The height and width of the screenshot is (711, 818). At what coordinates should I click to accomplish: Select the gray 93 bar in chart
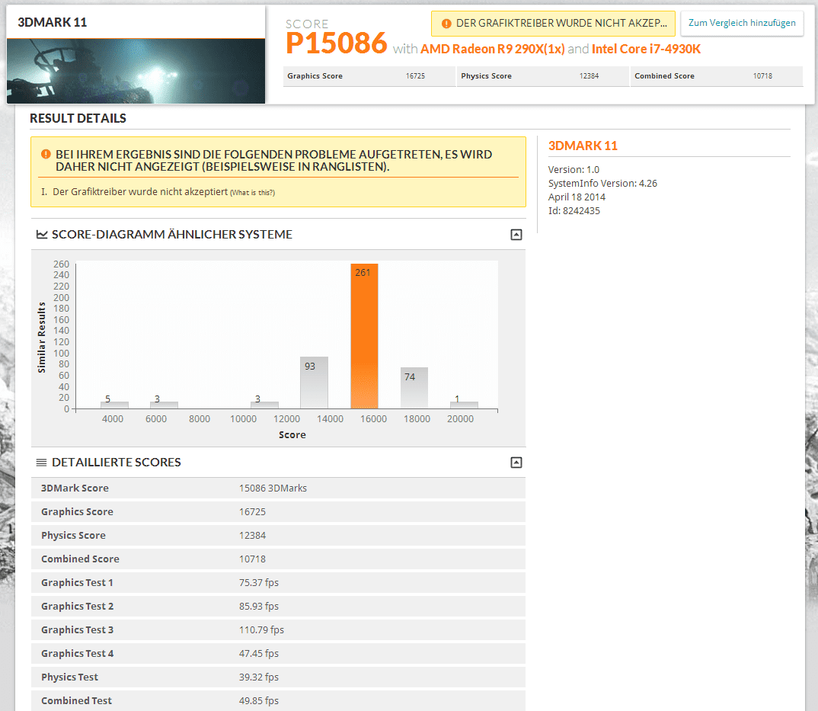tap(314, 383)
